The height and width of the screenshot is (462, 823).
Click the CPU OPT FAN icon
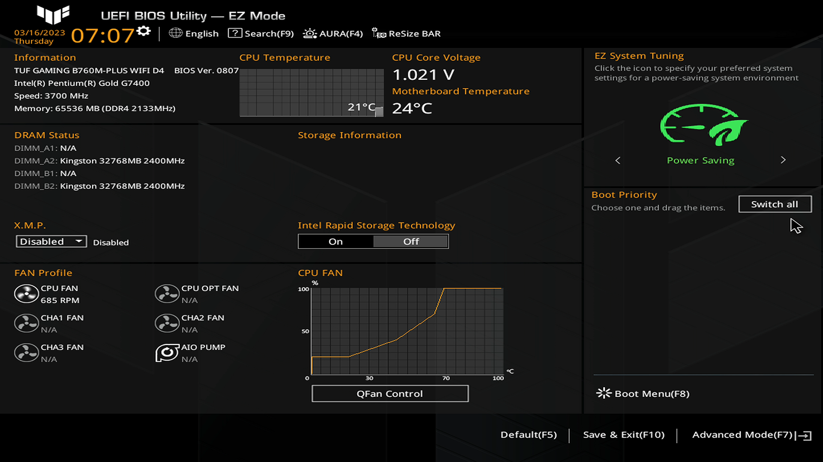coord(167,294)
